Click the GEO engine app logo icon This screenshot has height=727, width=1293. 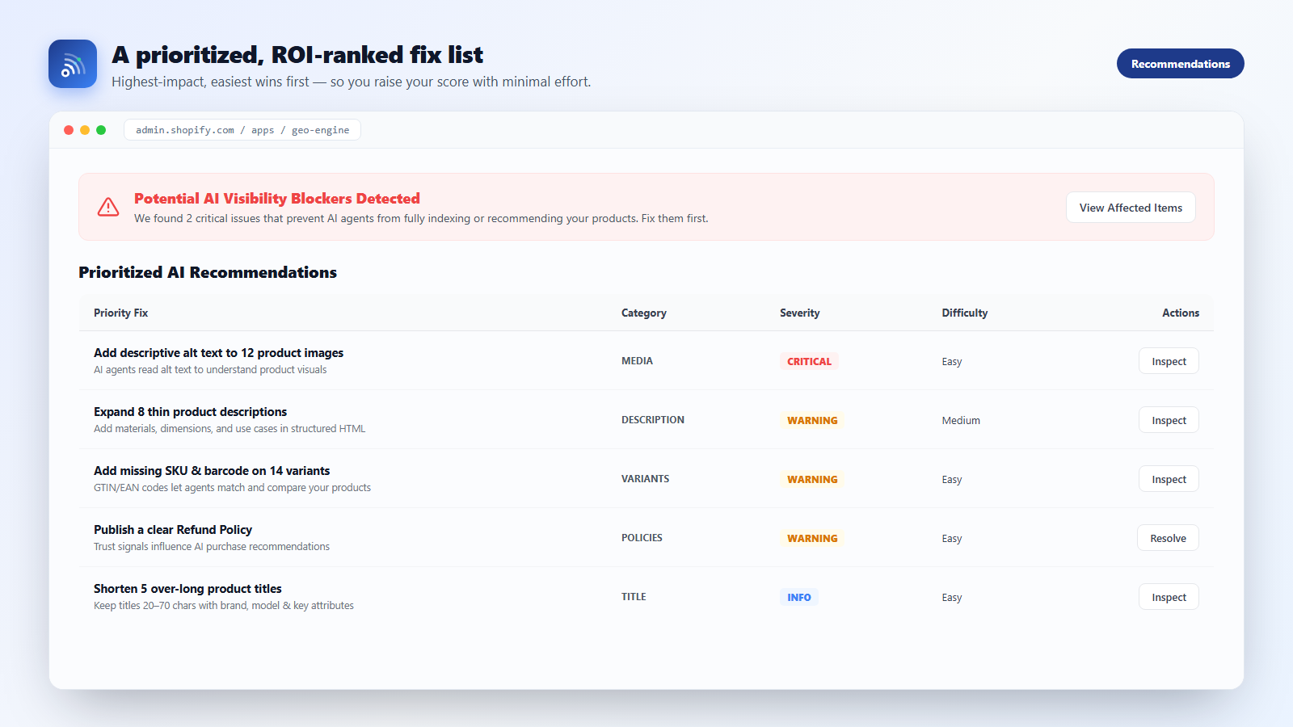pos(73,64)
